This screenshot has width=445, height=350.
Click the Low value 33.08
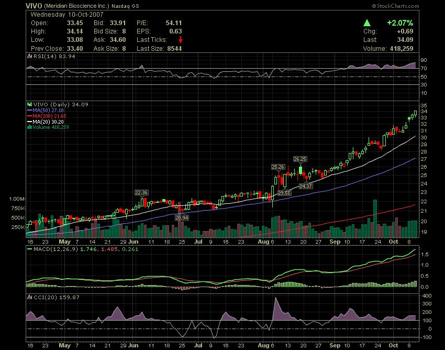75,40
